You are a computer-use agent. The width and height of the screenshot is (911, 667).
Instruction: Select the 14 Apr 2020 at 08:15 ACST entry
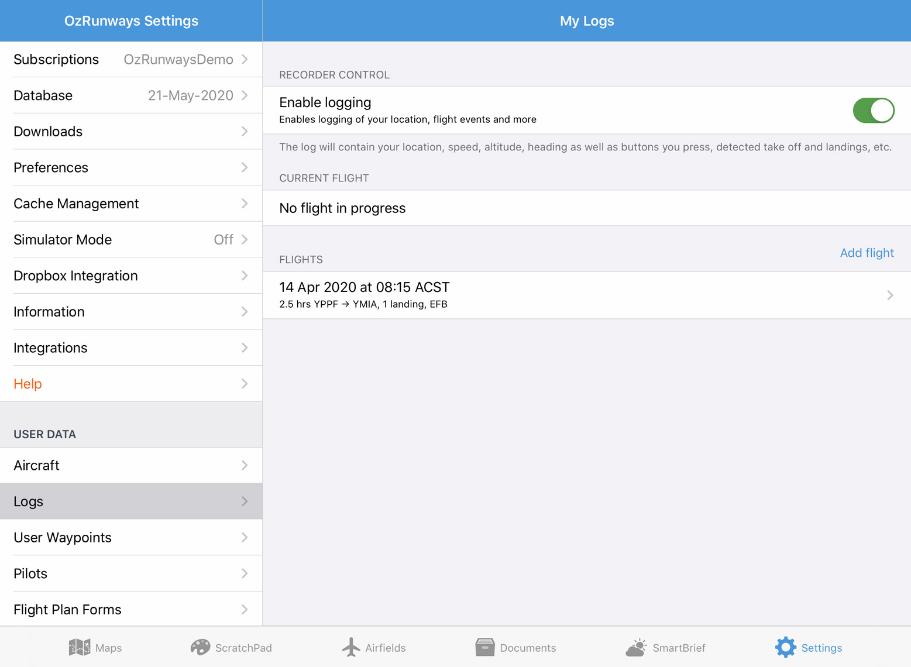(365, 287)
